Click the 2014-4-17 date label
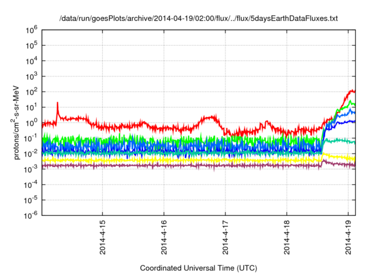Image resolution: width=392 pixels, height=274 pixels. [x=225, y=237]
